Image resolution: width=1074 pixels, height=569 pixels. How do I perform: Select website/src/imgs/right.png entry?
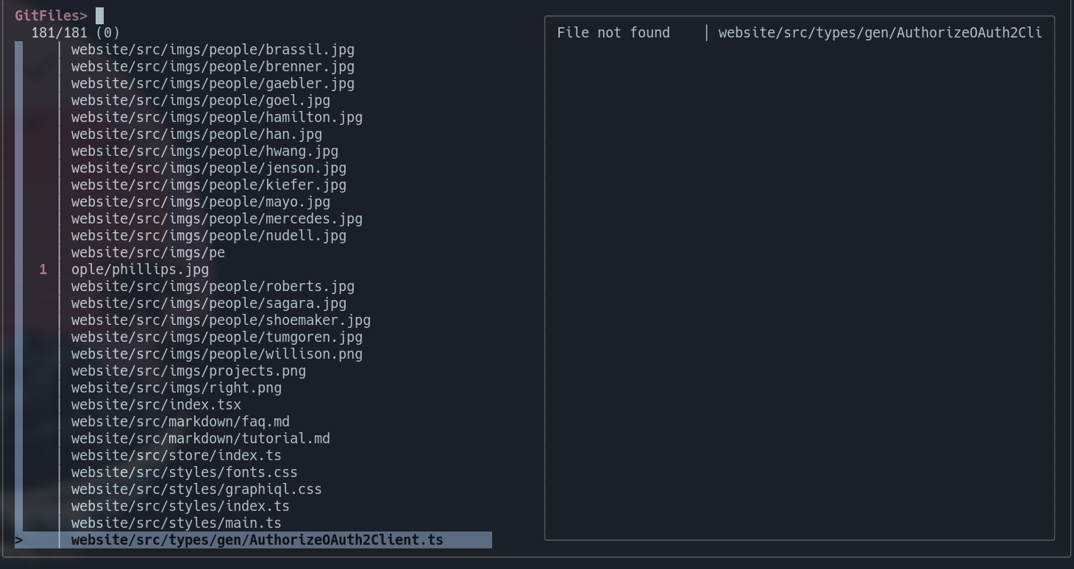(x=176, y=387)
